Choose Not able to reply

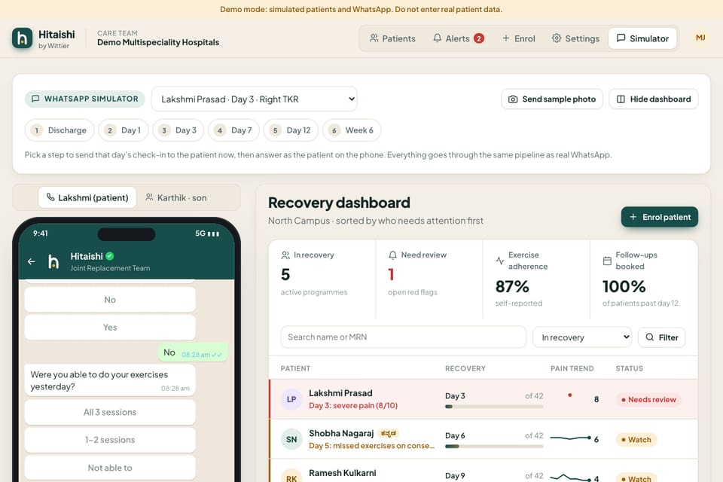pyautogui.click(x=110, y=468)
